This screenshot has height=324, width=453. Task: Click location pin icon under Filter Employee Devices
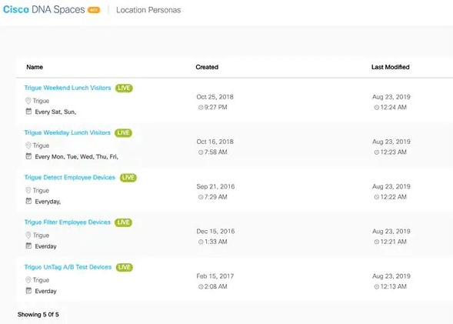pos(28,235)
